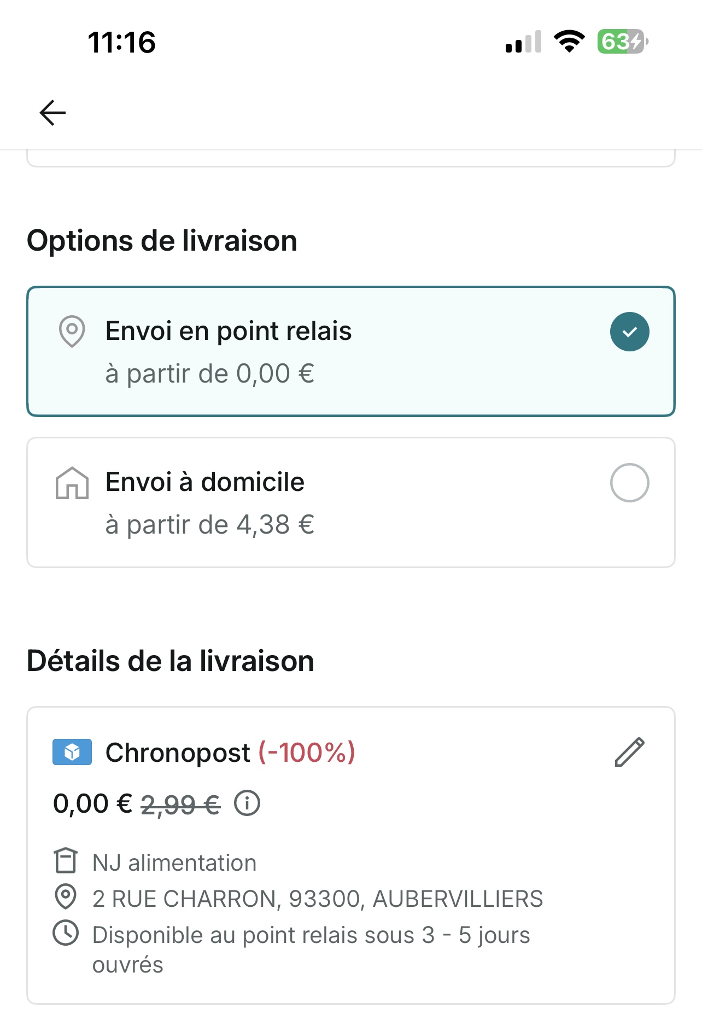Image resolution: width=702 pixels, height=1030 pixels.
Task: Tap the 2 RUE CHARRON address line
Action: (x=317, y=899)
